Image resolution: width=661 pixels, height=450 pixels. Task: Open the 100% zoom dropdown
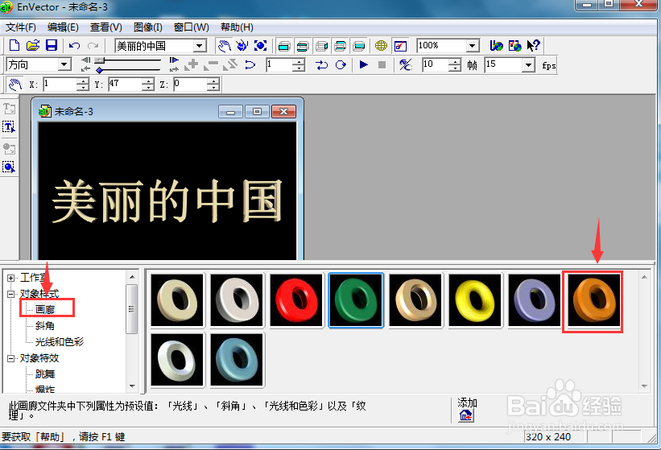coord(473,46)
